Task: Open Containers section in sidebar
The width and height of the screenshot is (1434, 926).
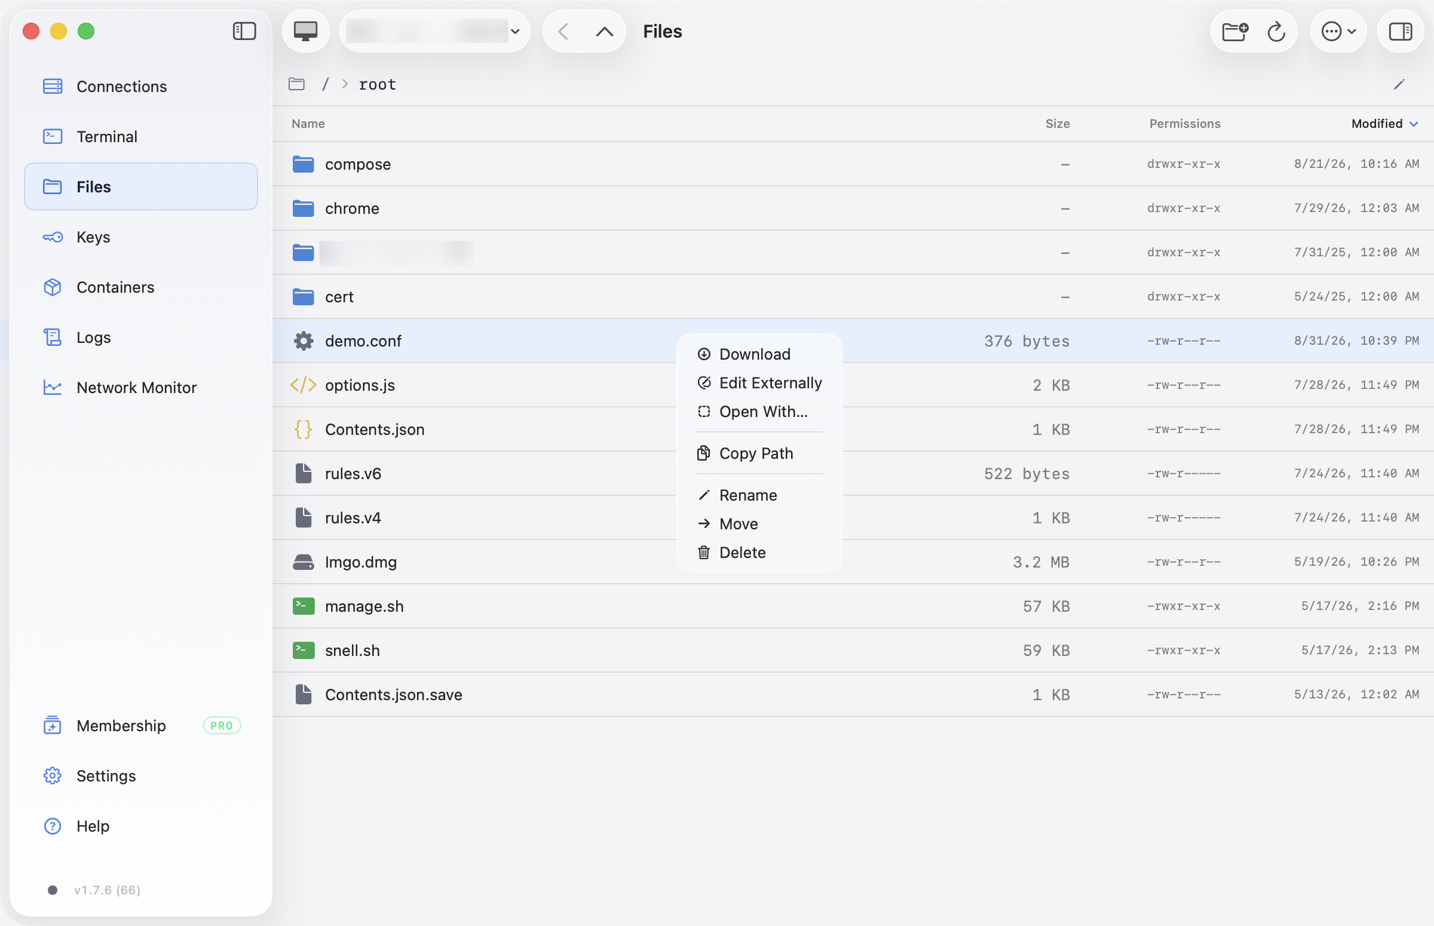Action: [x=141, y=287]
